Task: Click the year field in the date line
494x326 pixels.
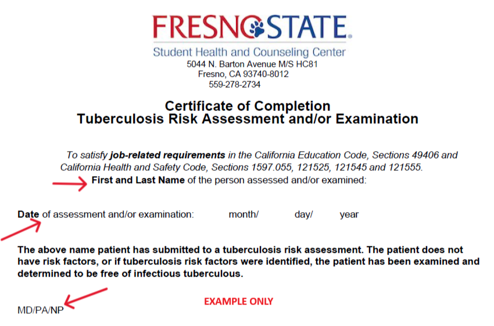Action: pos(349,215)
